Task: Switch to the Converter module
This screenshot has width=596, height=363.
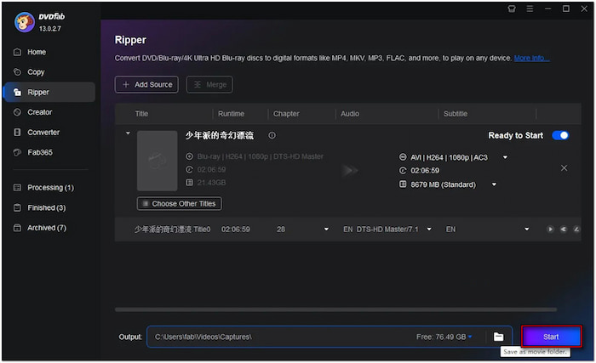Action: pos(43,132)
